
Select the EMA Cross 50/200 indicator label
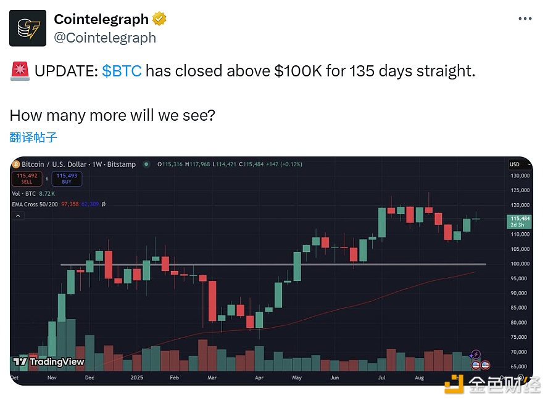coord(35,205)
